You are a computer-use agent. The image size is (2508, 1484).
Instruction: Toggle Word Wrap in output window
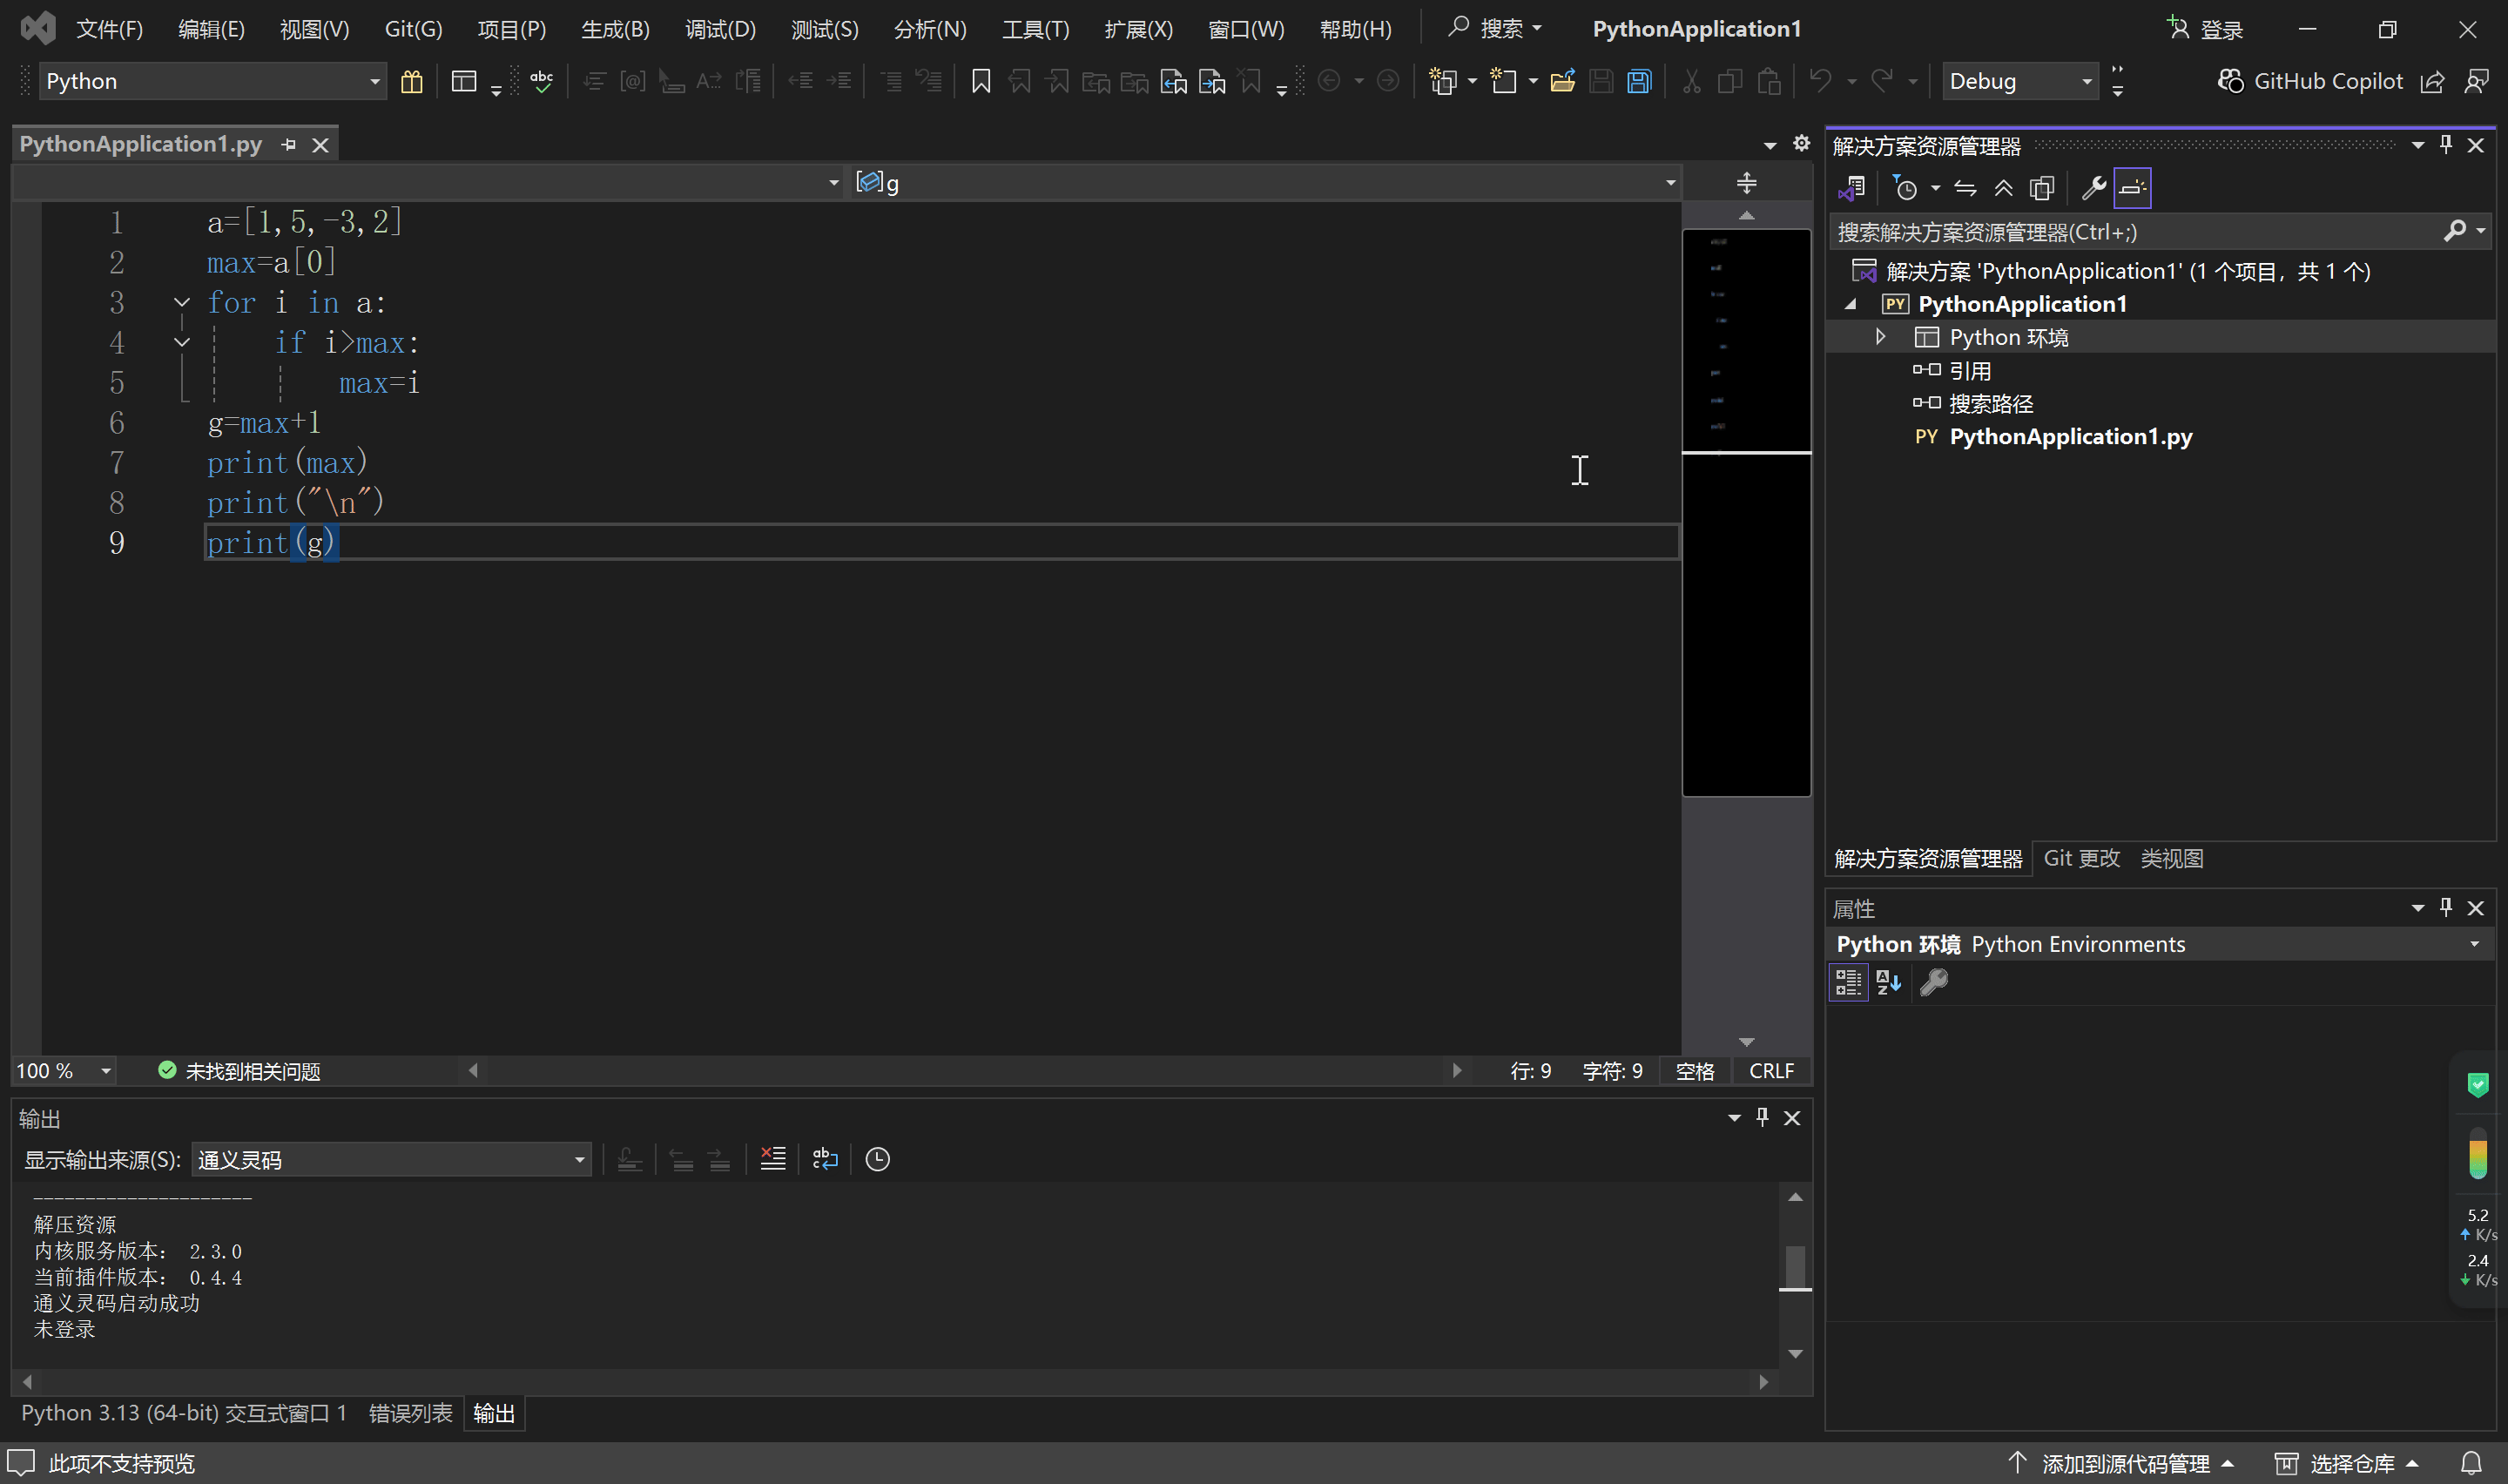coord(825,1159)
